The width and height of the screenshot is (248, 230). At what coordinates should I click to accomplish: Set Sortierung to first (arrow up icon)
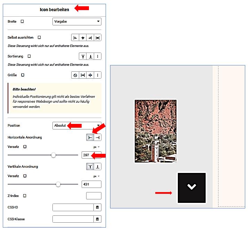[83, 56]
